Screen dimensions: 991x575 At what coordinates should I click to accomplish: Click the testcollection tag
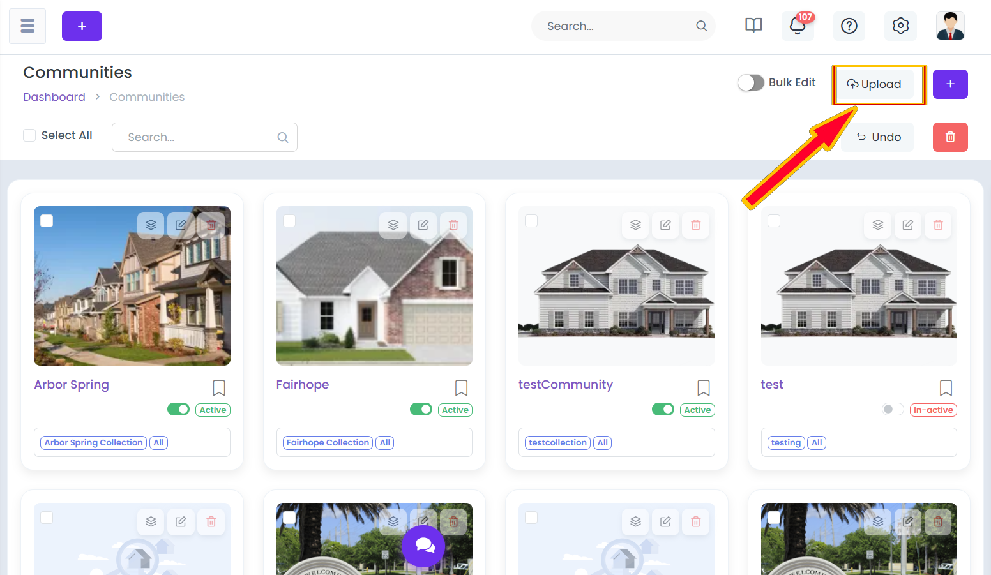tap(558, 443)
